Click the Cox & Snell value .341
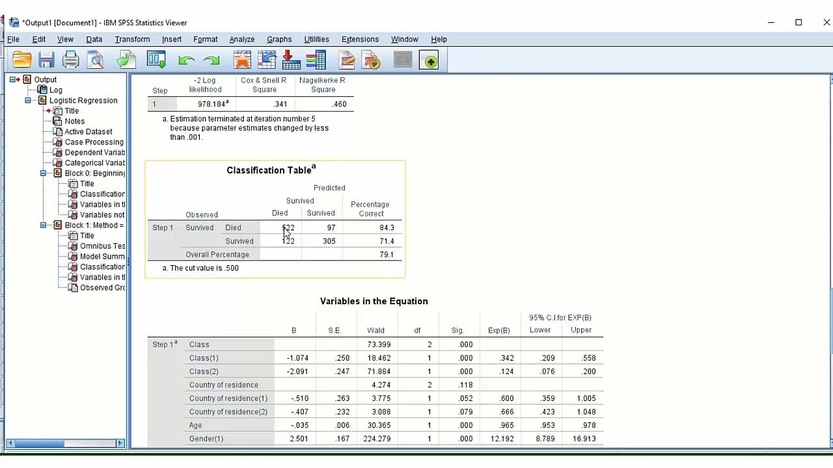833x468 pixels. pyautogui.click(x=280, y=104)
